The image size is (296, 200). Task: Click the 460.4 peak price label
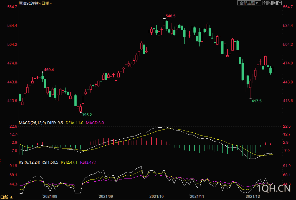click(x=49, y=70)
